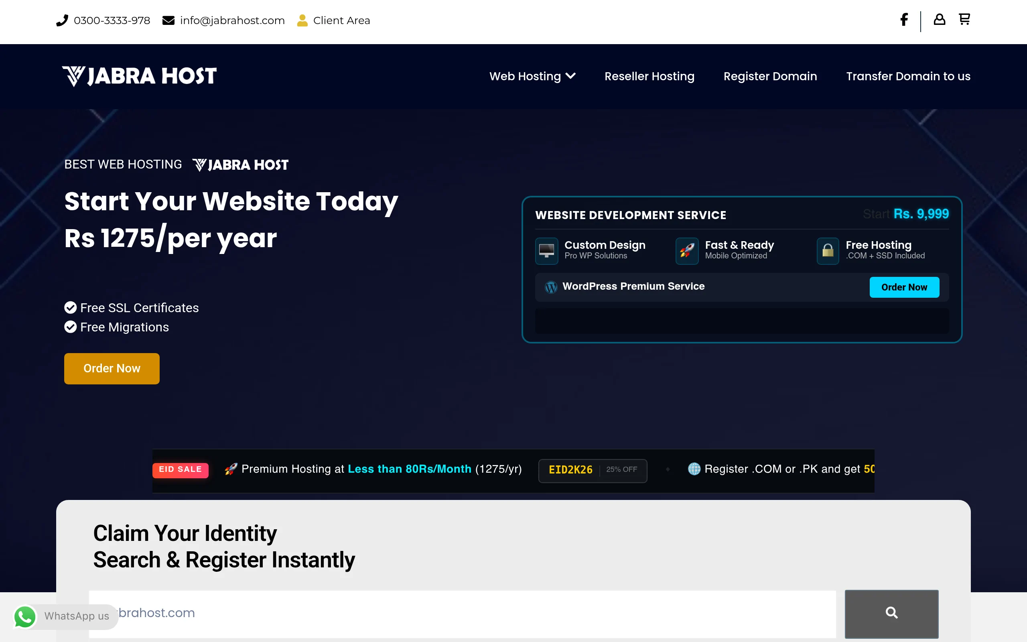Click the Custom Design monitor icon
The width and height of the screenshot is (1027, 642).
[547, 251]
